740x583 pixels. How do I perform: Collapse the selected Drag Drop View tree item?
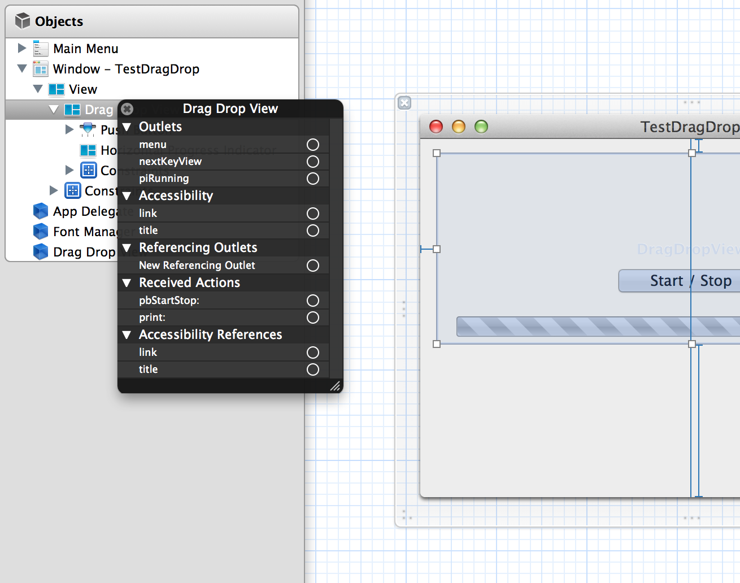coord(54,109)
